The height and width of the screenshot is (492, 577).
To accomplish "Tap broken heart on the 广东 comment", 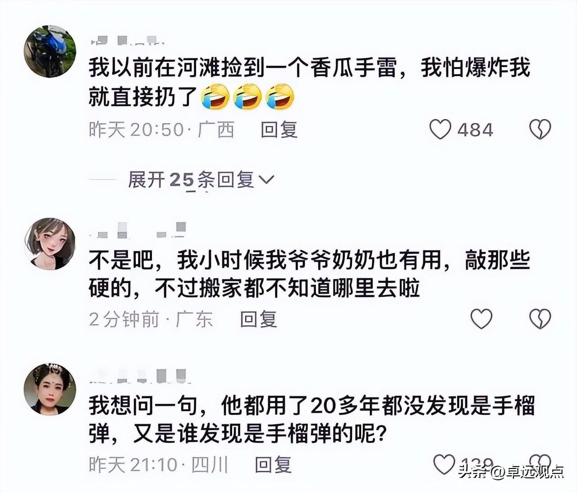I will (540, 319).
